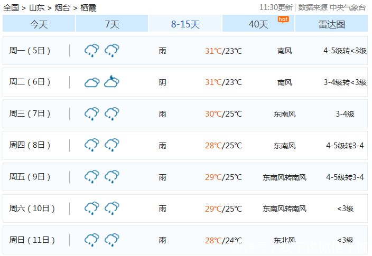
Task: Click the daytime rain icon for 周六 (10日)
Action: [x=92, y=208]
